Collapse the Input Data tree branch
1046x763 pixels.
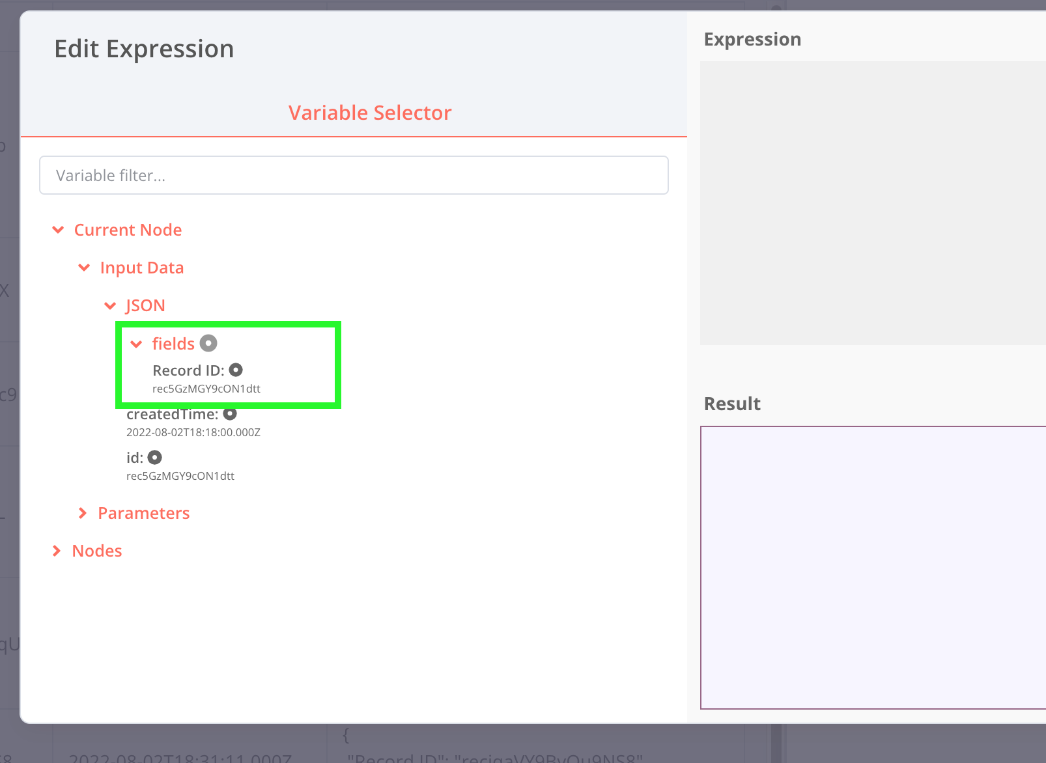pos(84,268)
